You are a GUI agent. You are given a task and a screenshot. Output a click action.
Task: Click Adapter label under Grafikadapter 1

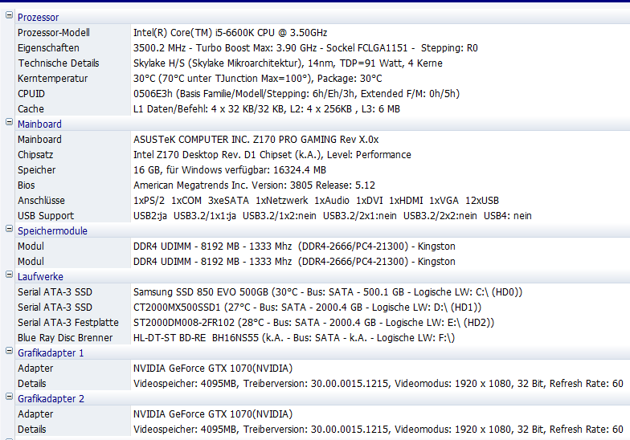coord(35,368)
